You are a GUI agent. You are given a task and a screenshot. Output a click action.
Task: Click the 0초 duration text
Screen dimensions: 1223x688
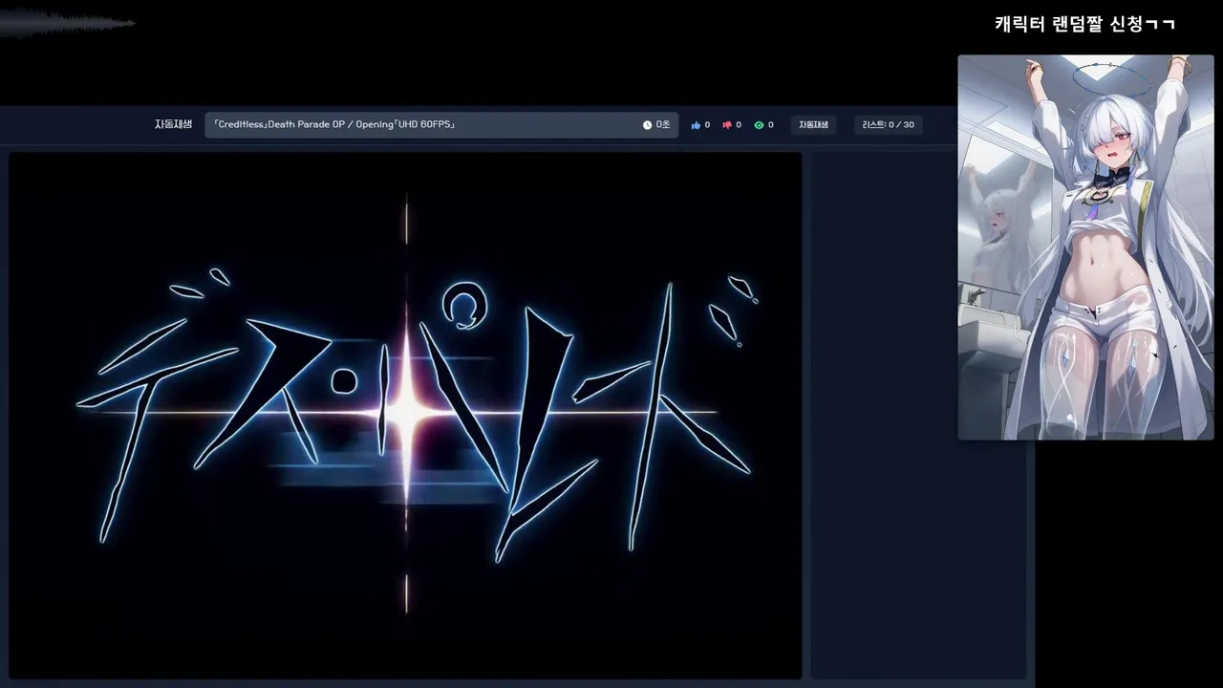(x=663, y=125)
